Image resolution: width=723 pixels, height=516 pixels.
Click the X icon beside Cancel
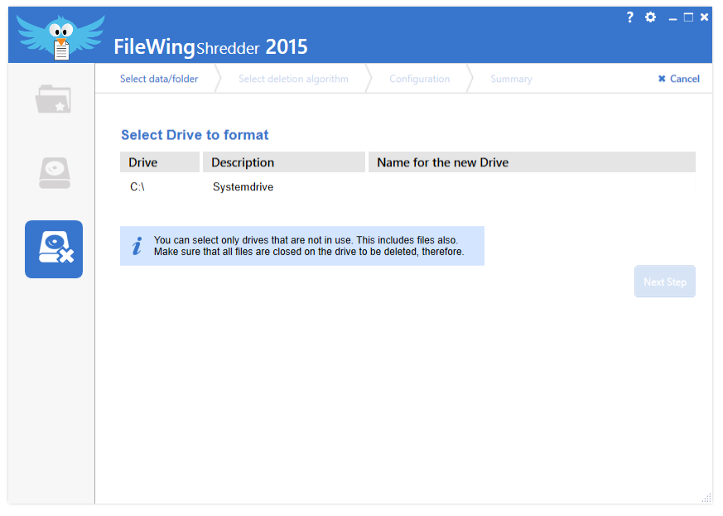(662, 79)
